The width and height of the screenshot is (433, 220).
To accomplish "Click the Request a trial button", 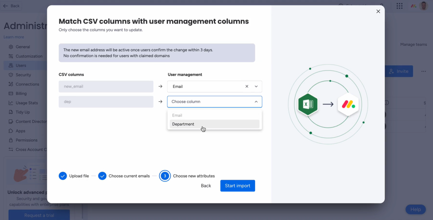I will [39, 215].
